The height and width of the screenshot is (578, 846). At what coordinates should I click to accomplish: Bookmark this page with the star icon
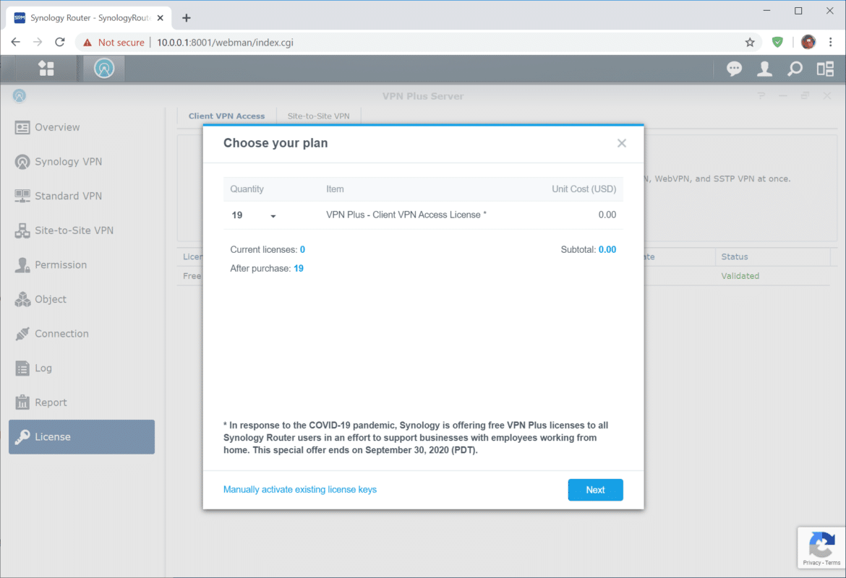pos(749,42)
